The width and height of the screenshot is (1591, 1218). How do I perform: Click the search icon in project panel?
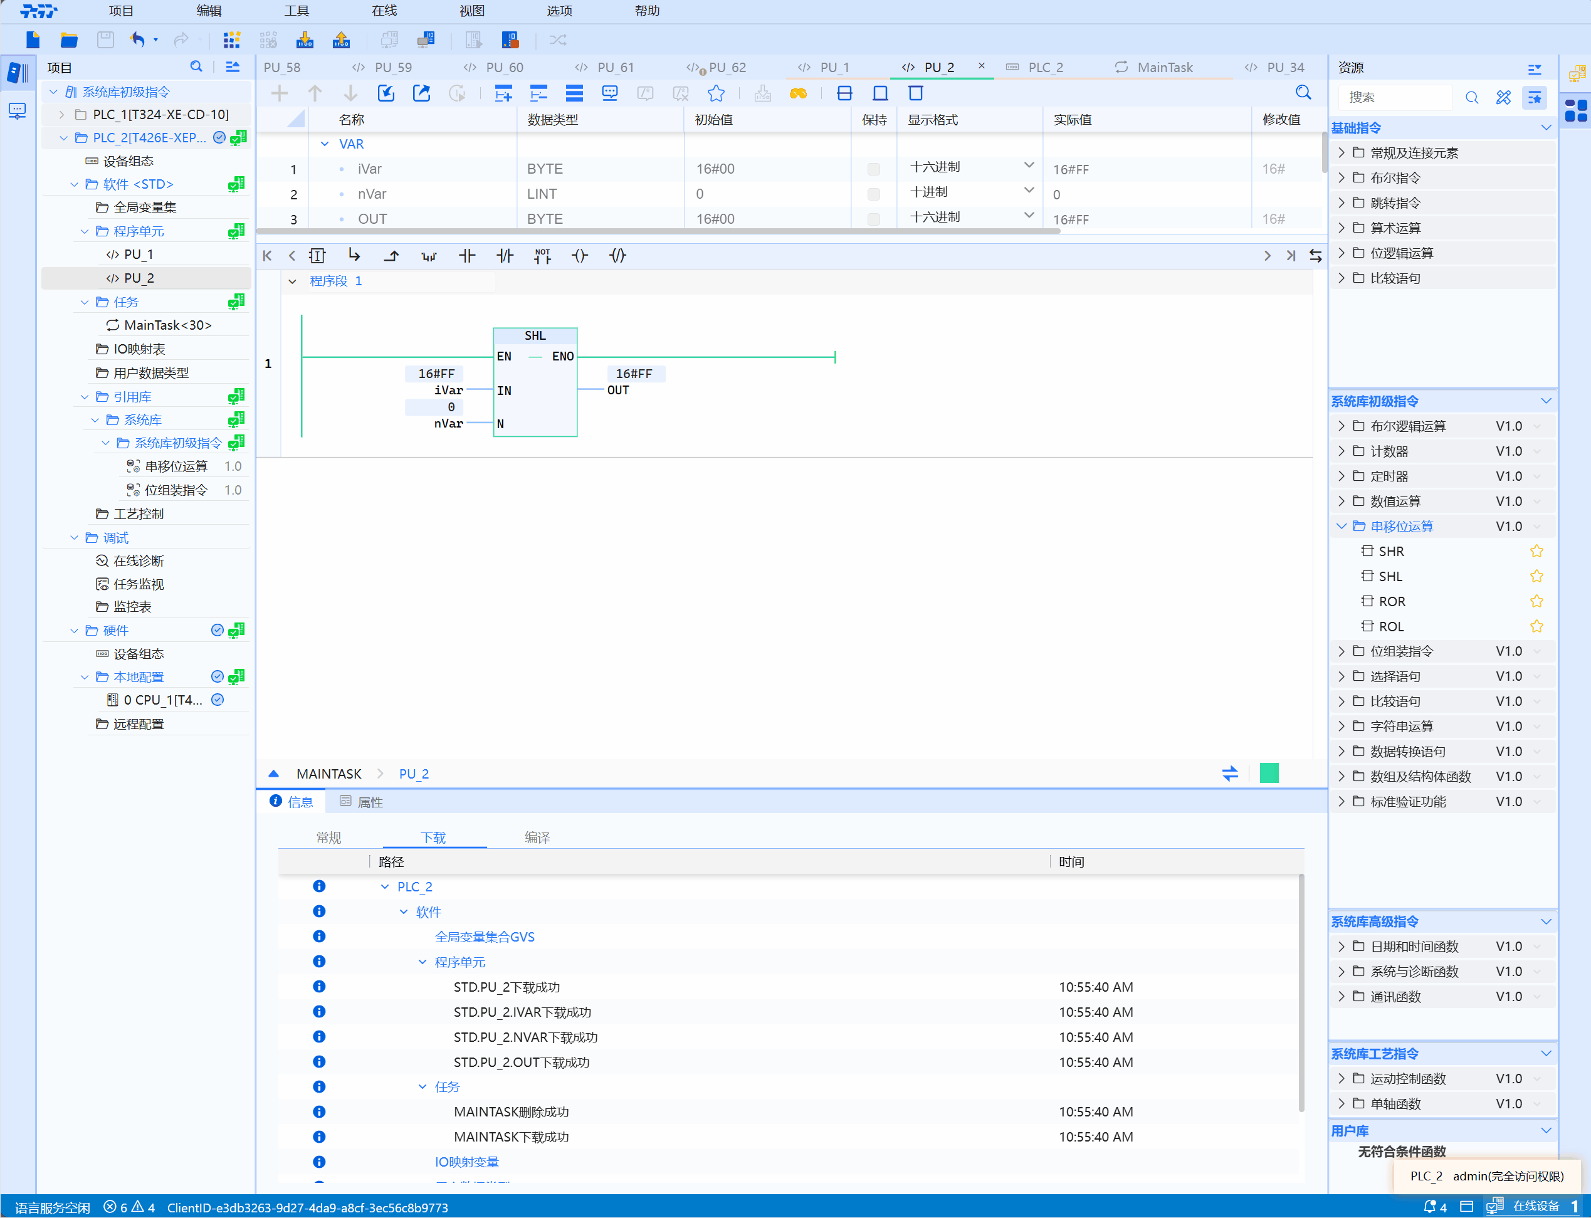pos(196,66)
